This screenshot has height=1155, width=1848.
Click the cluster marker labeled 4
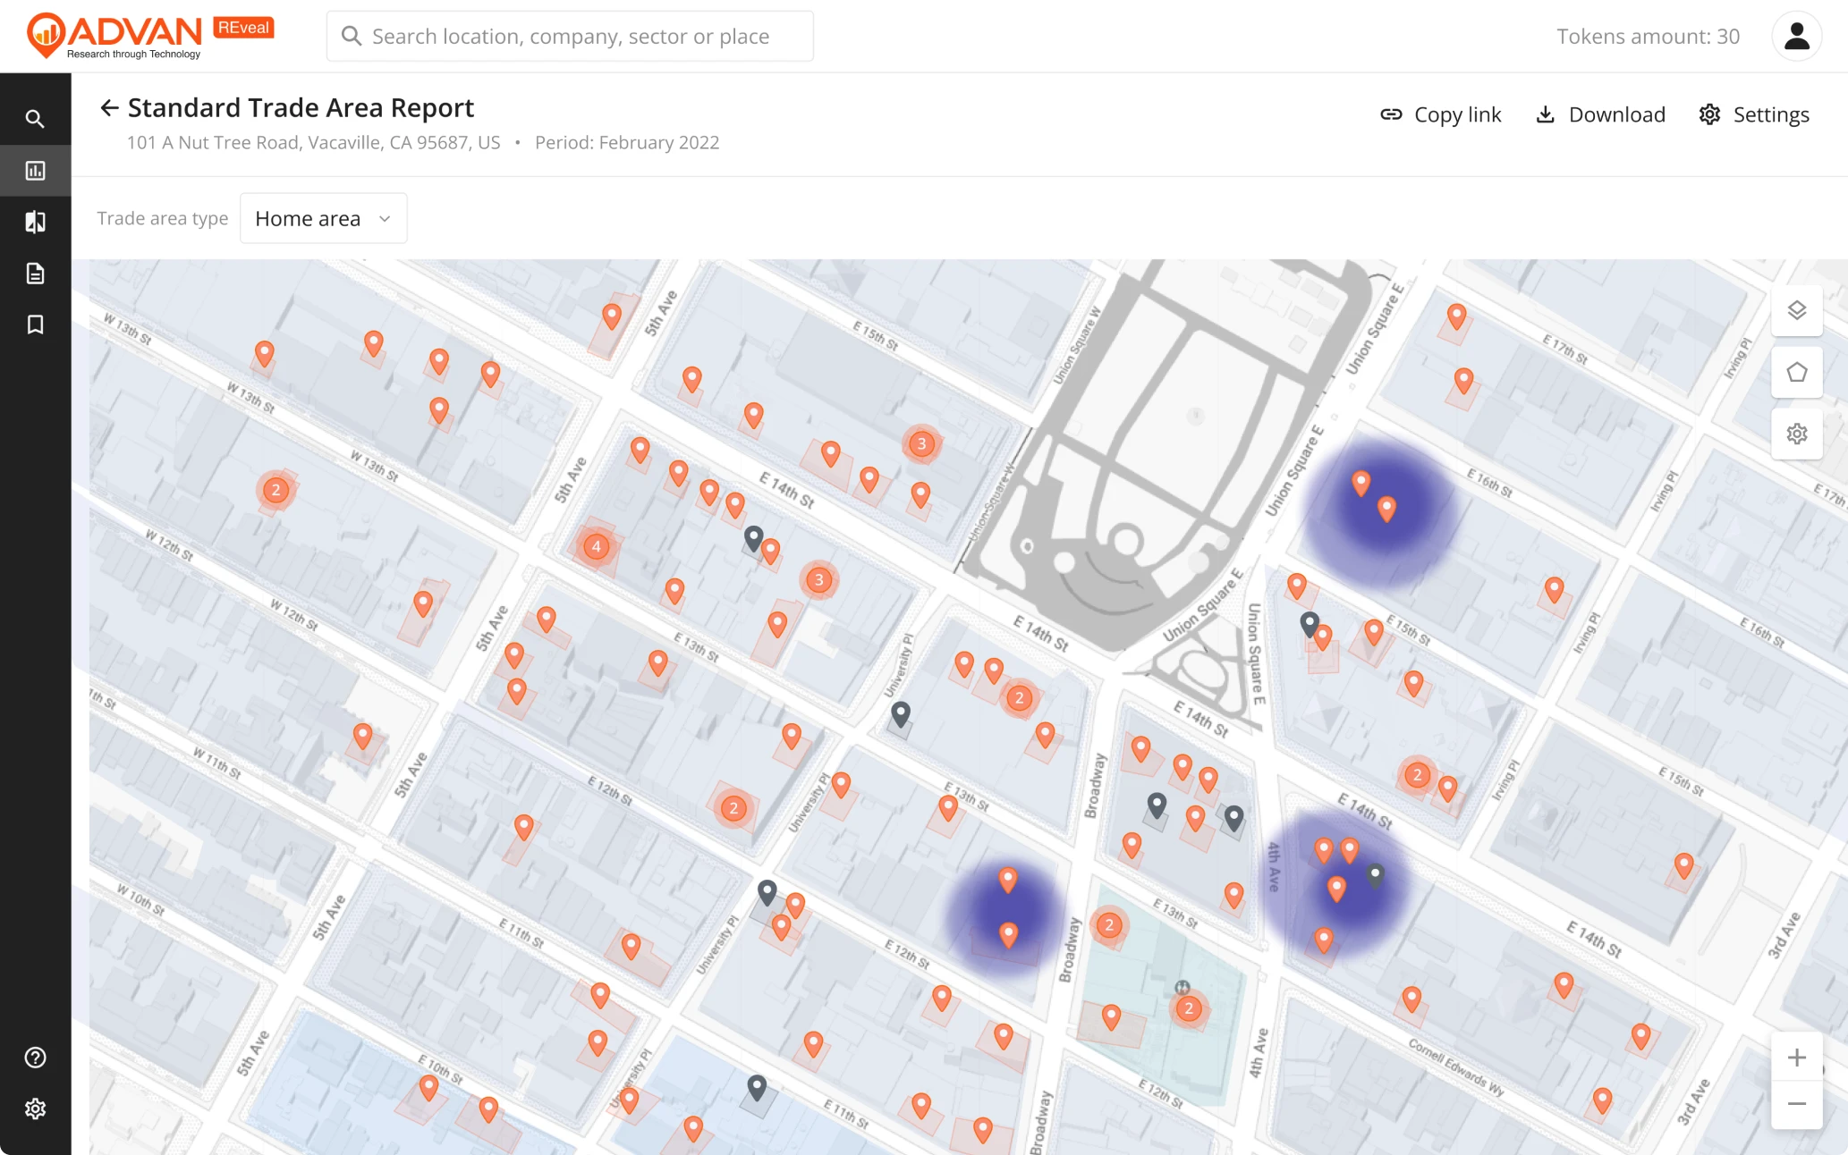coord(597,546)
